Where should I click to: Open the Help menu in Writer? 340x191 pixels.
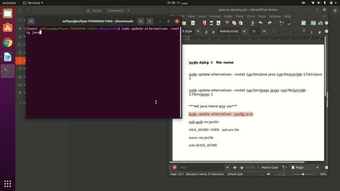tap(287, 16)
